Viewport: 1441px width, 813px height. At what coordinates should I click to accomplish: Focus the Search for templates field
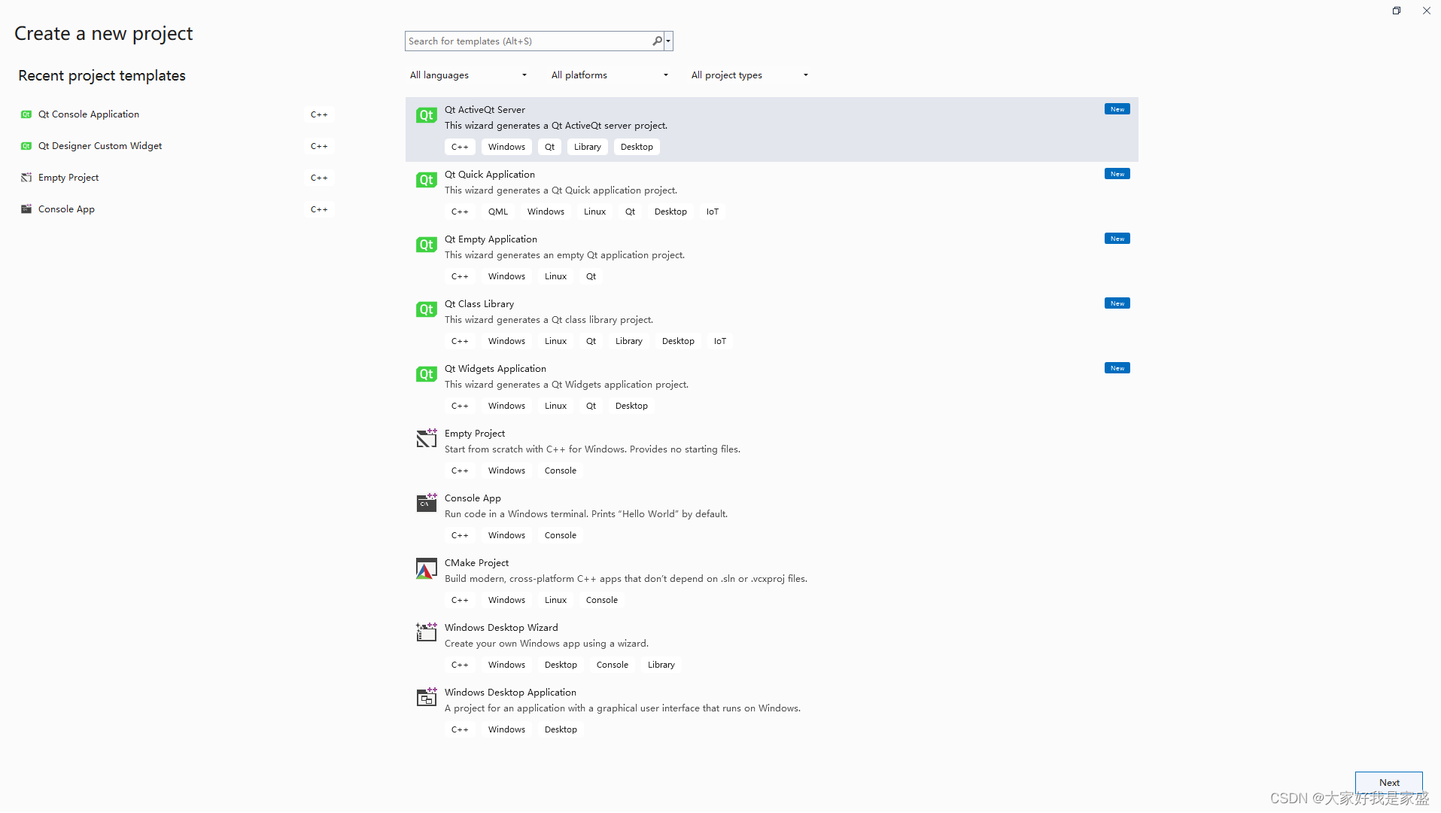(528, 41)
